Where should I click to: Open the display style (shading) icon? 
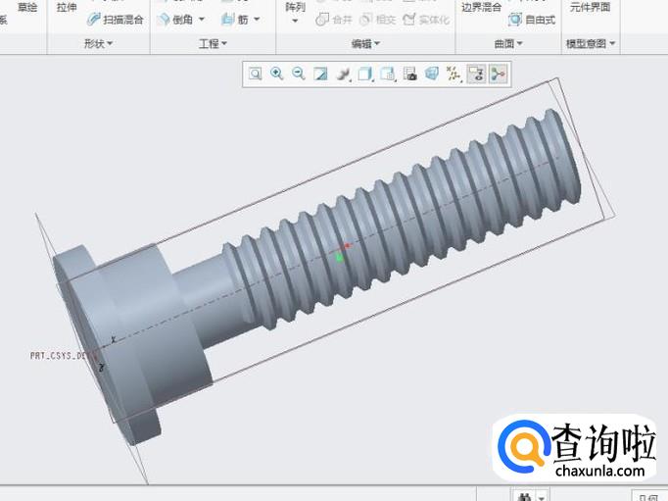pyautogui.click(x=343, y=75)
